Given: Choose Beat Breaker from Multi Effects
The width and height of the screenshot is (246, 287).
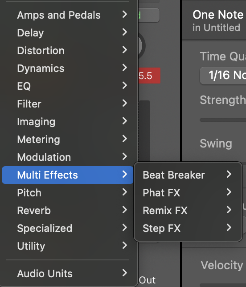Looking at the screenshot, I should [188, 175].
